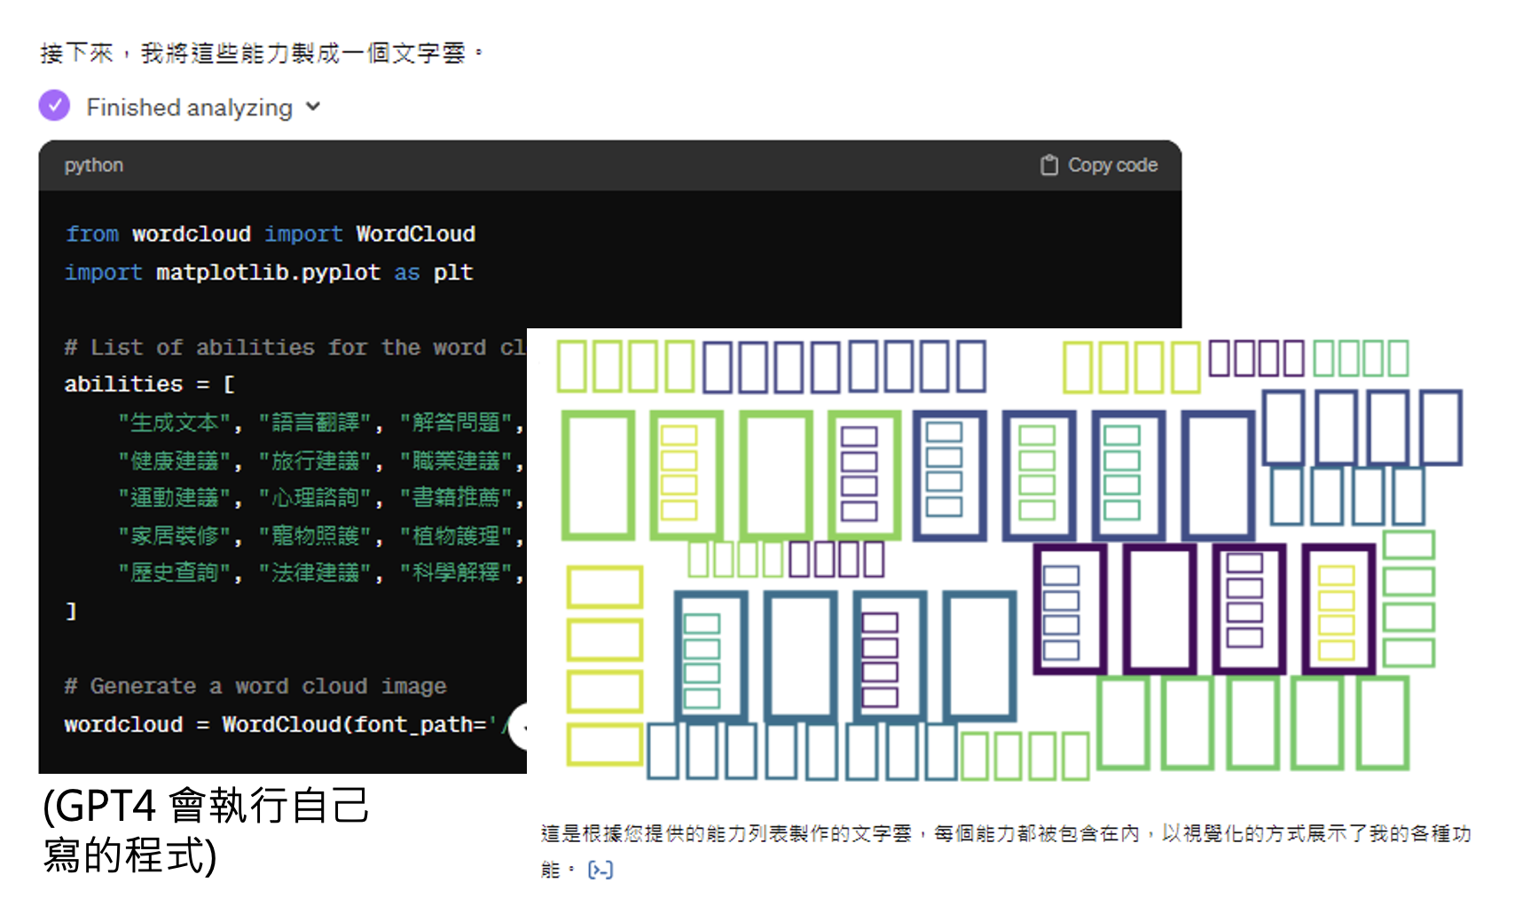The height and width of the screenshot is (914, 1515).
Task: Click the Finished analyzing label
Action: pyautogui.click(x=189, y=107)
